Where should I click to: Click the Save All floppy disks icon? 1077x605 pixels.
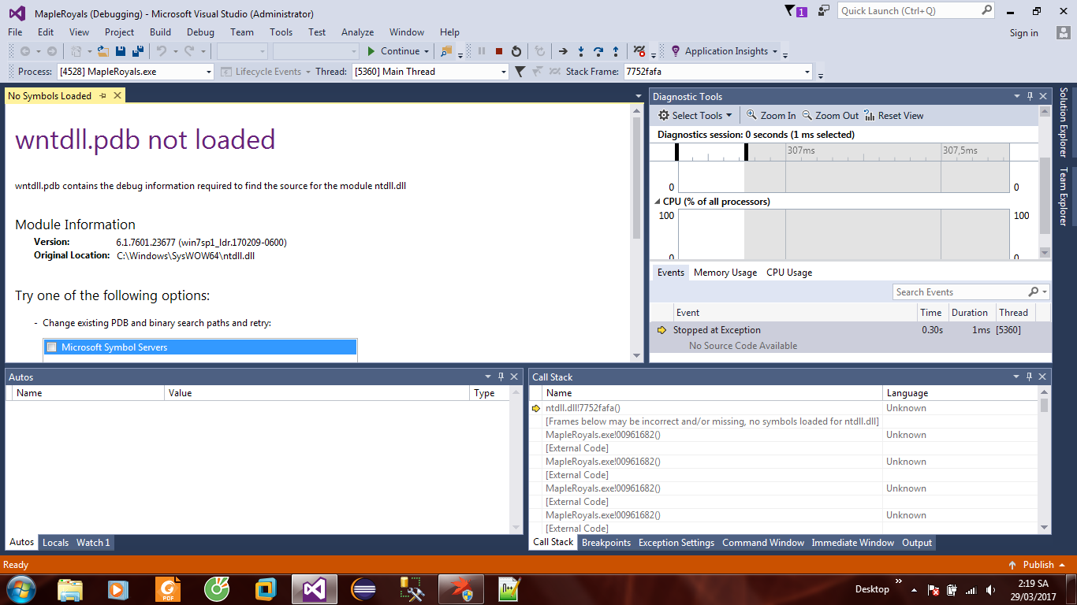pos(138,51)
